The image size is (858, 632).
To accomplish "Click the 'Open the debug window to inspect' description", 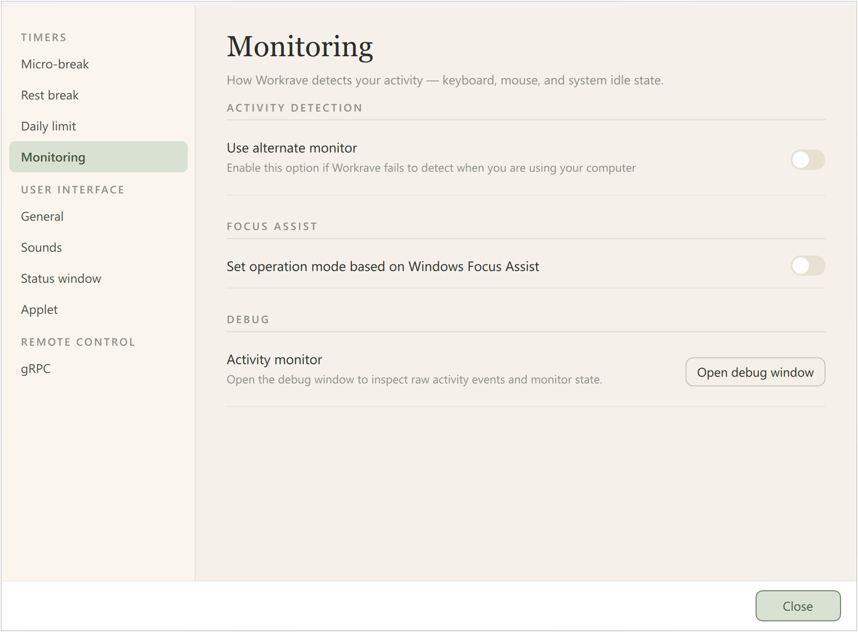I will 414,379.
